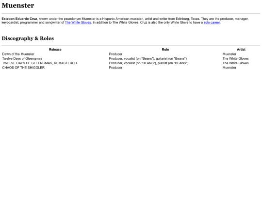Click Muenster artist for Dawn of the Muenster
The height and width of the screenshot is (197, 262).
[x=229, y=54]
